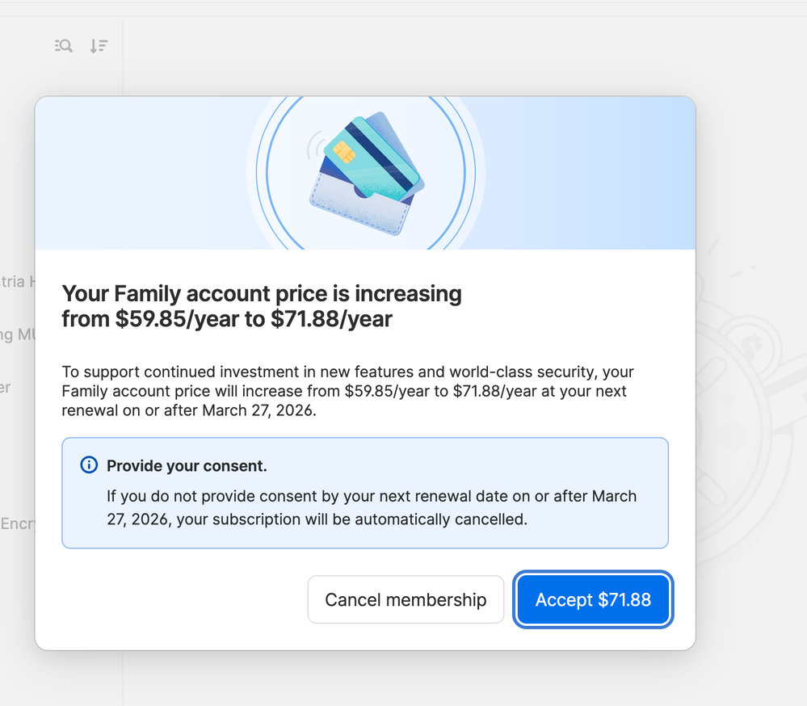807x706 pixels.
Task: Select the sidebar item ending in 'tria H'
Action: coord(16,281)
